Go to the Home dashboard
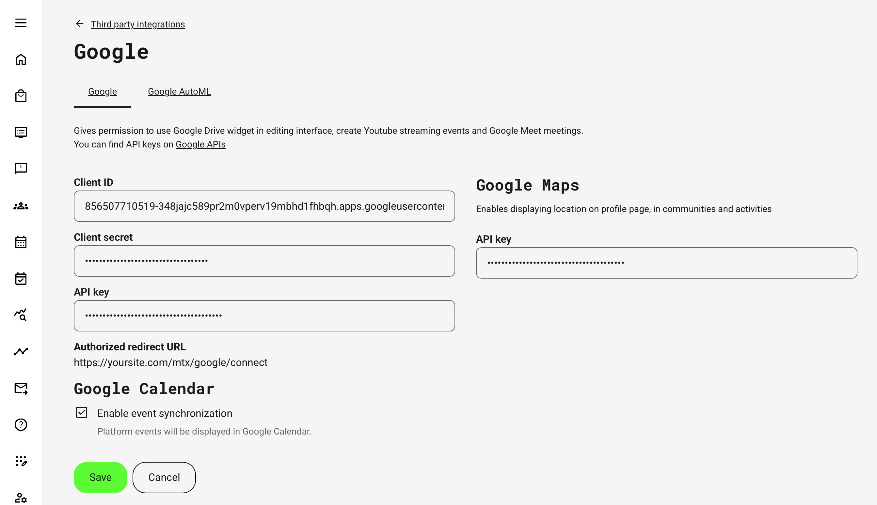This screenshot has height=505, width=877. pyautogui.click(x=21, y=60)
